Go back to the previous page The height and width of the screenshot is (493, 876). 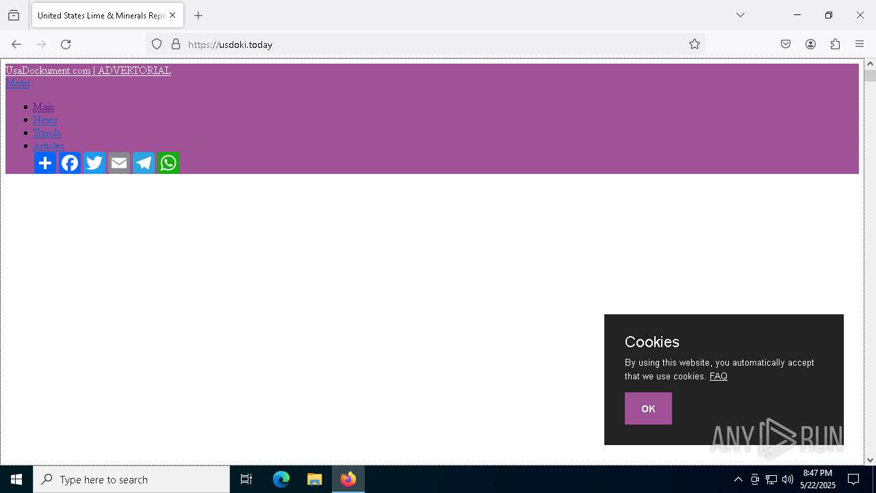16,45
